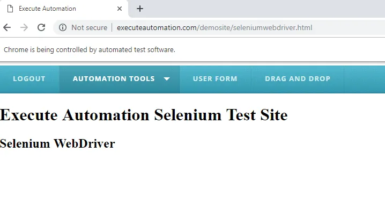This screenshot has width=385, height=218.
Task: Click the Logout navigation item
Action: coord(29,79)
